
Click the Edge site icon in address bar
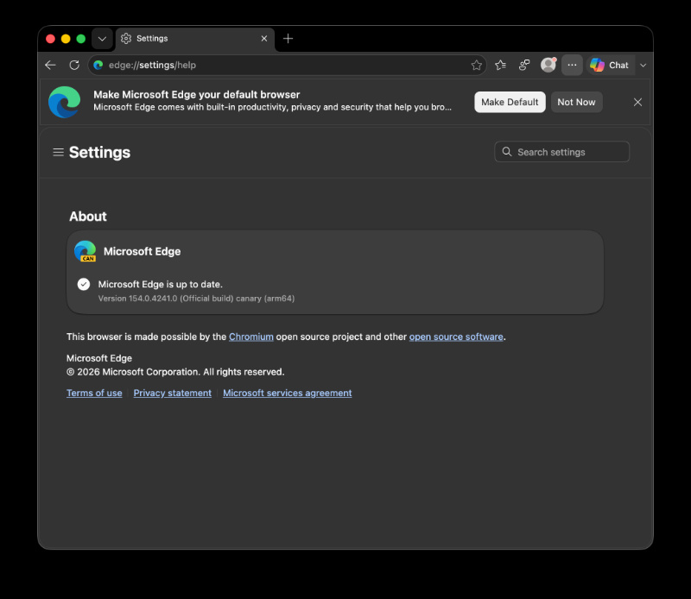tap(98, 66)
